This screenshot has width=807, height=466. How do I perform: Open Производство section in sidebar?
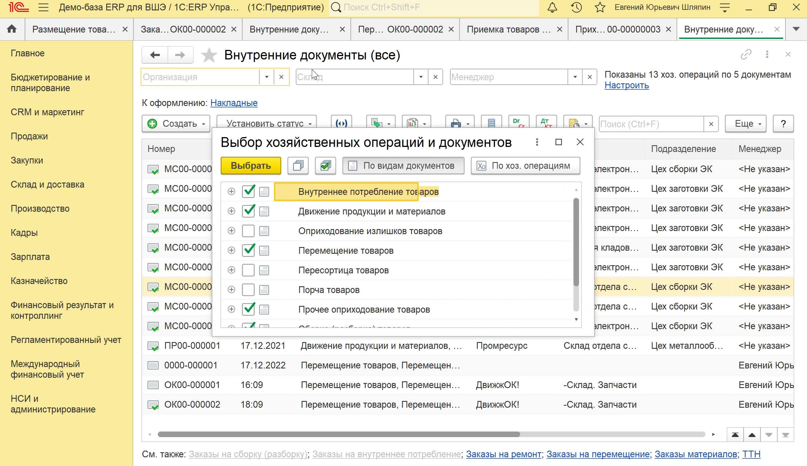(x=40, y=209)
